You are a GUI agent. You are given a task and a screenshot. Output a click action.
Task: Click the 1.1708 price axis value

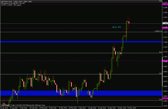[165, 8]
